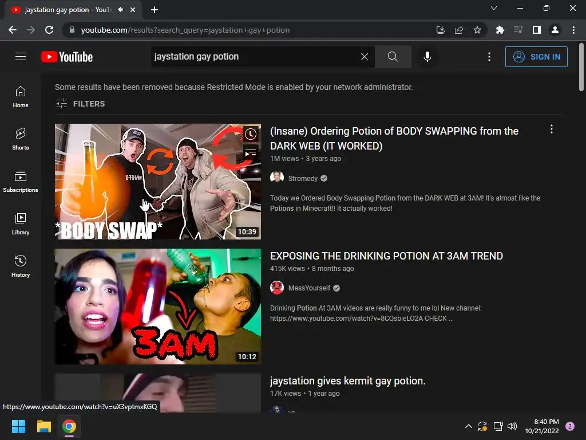Viewport: 586px width, 440px height.
Task: Click the Stromedy channel avatar
Action: point(277,177)
